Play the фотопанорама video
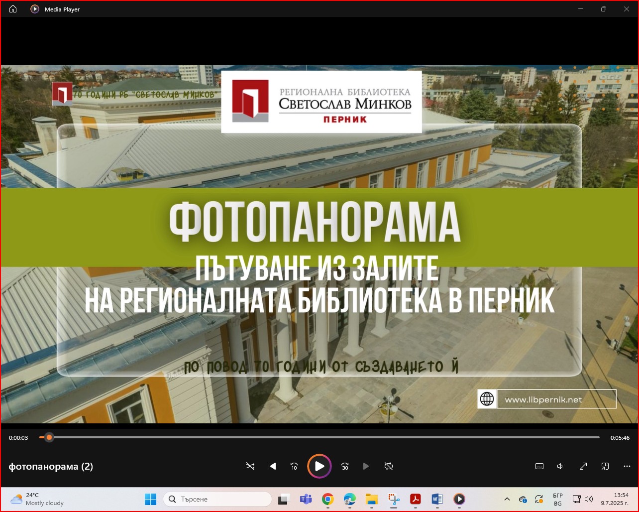Screen dimensions: 639x512 point(319,466)
